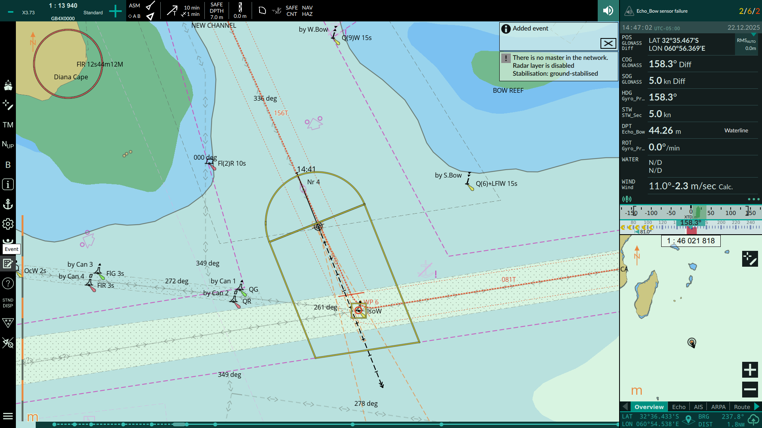
Task: Toggle North Up orientation mode
Action: point(8,145)
